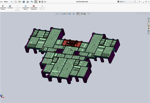Click the Undo arrow icon

click(x=31, y=2)
